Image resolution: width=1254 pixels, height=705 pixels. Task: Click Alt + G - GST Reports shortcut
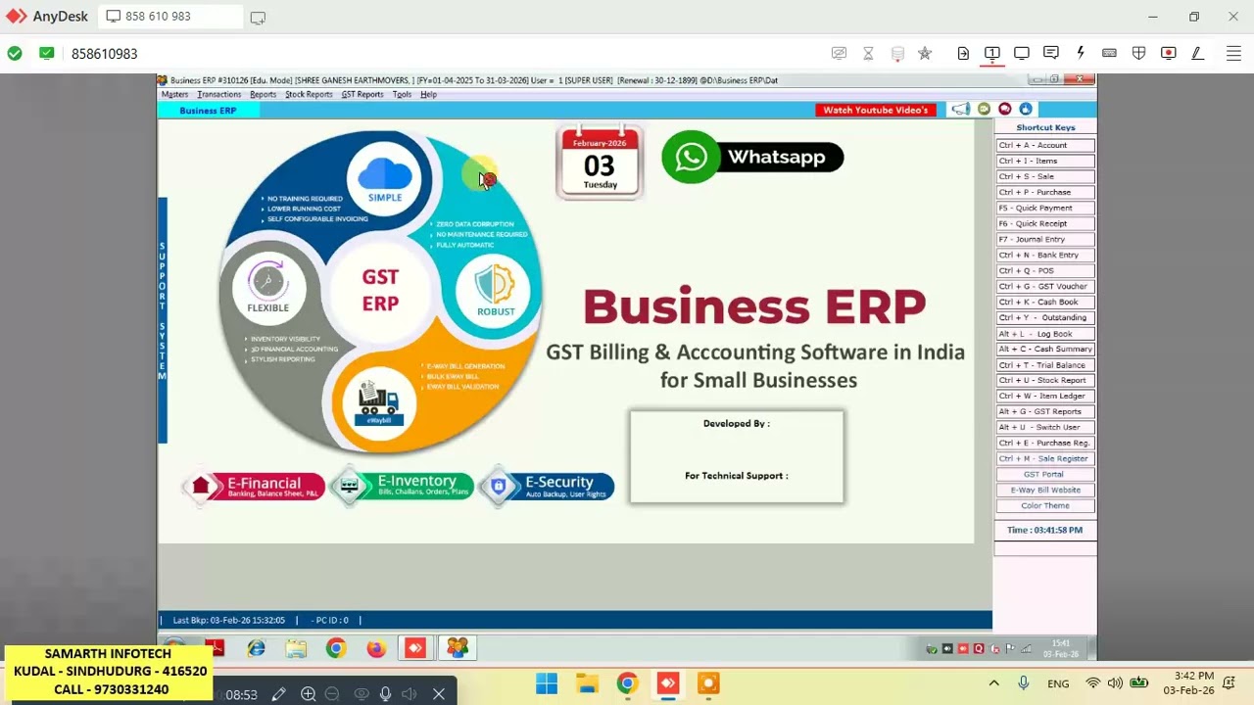(1045, 411)
